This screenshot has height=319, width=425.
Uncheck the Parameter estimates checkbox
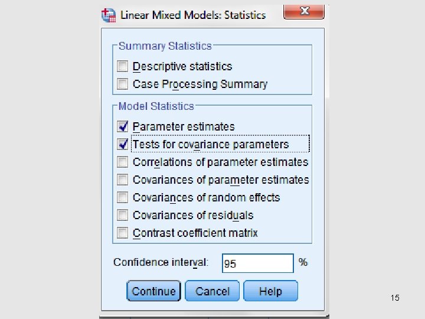(123, 126)
